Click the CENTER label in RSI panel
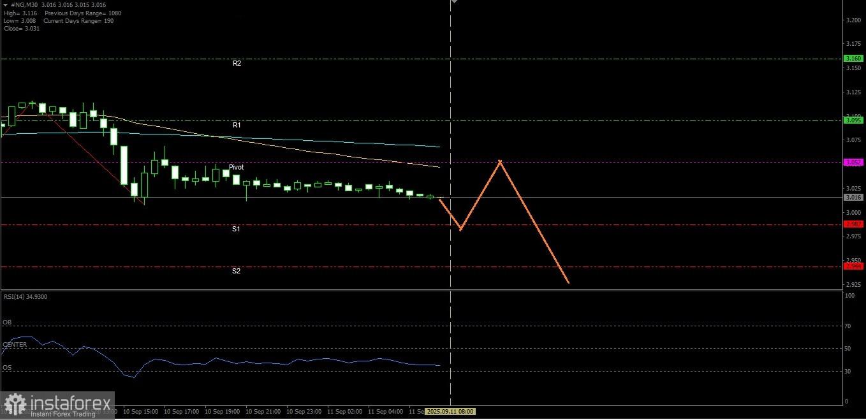866x420 pixels. coord(15,345)
